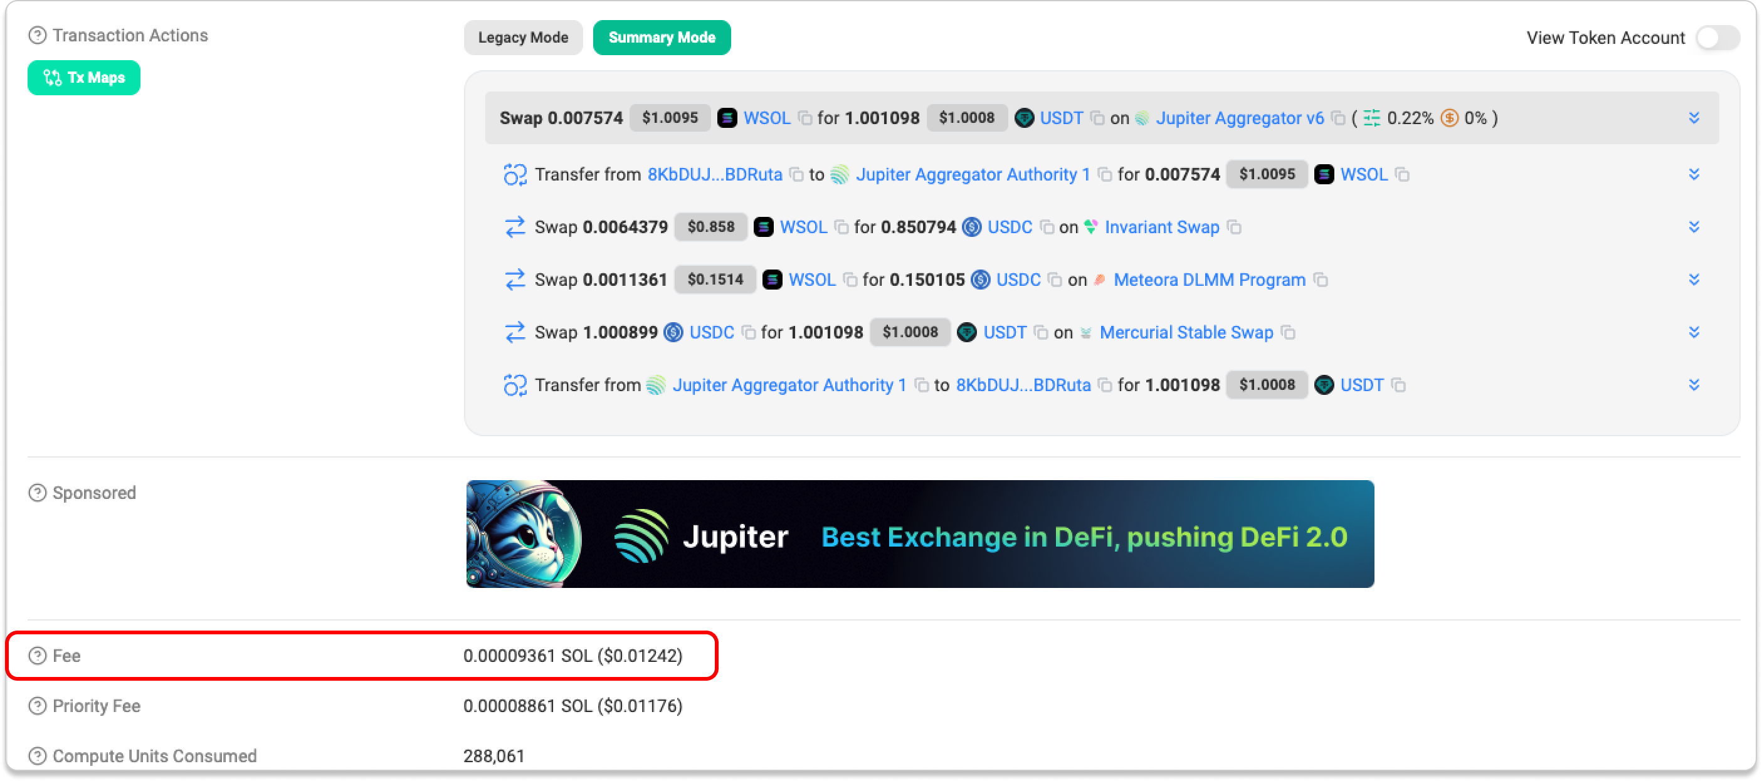Expand the main Jupiter swap summary row

point(1694,118)
